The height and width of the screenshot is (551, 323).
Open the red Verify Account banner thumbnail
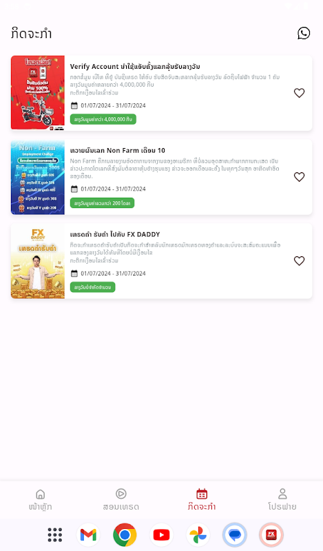[x=38, y=93]
